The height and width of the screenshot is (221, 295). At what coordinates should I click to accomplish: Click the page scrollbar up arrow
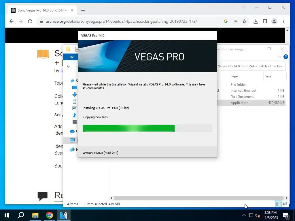point(287,30)
